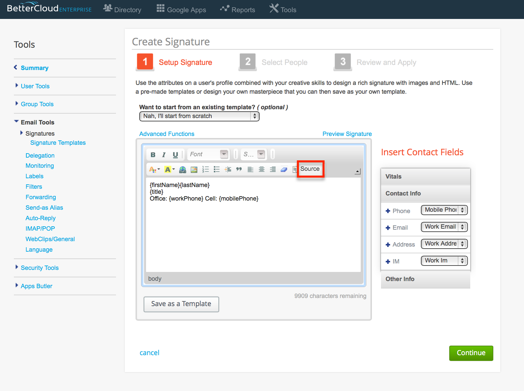Open the template selection dropdown
The image size is (524, 391).
click(x=199, y=116)
